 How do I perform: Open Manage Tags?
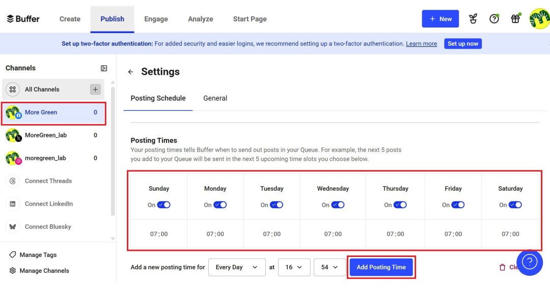(38, 255)
